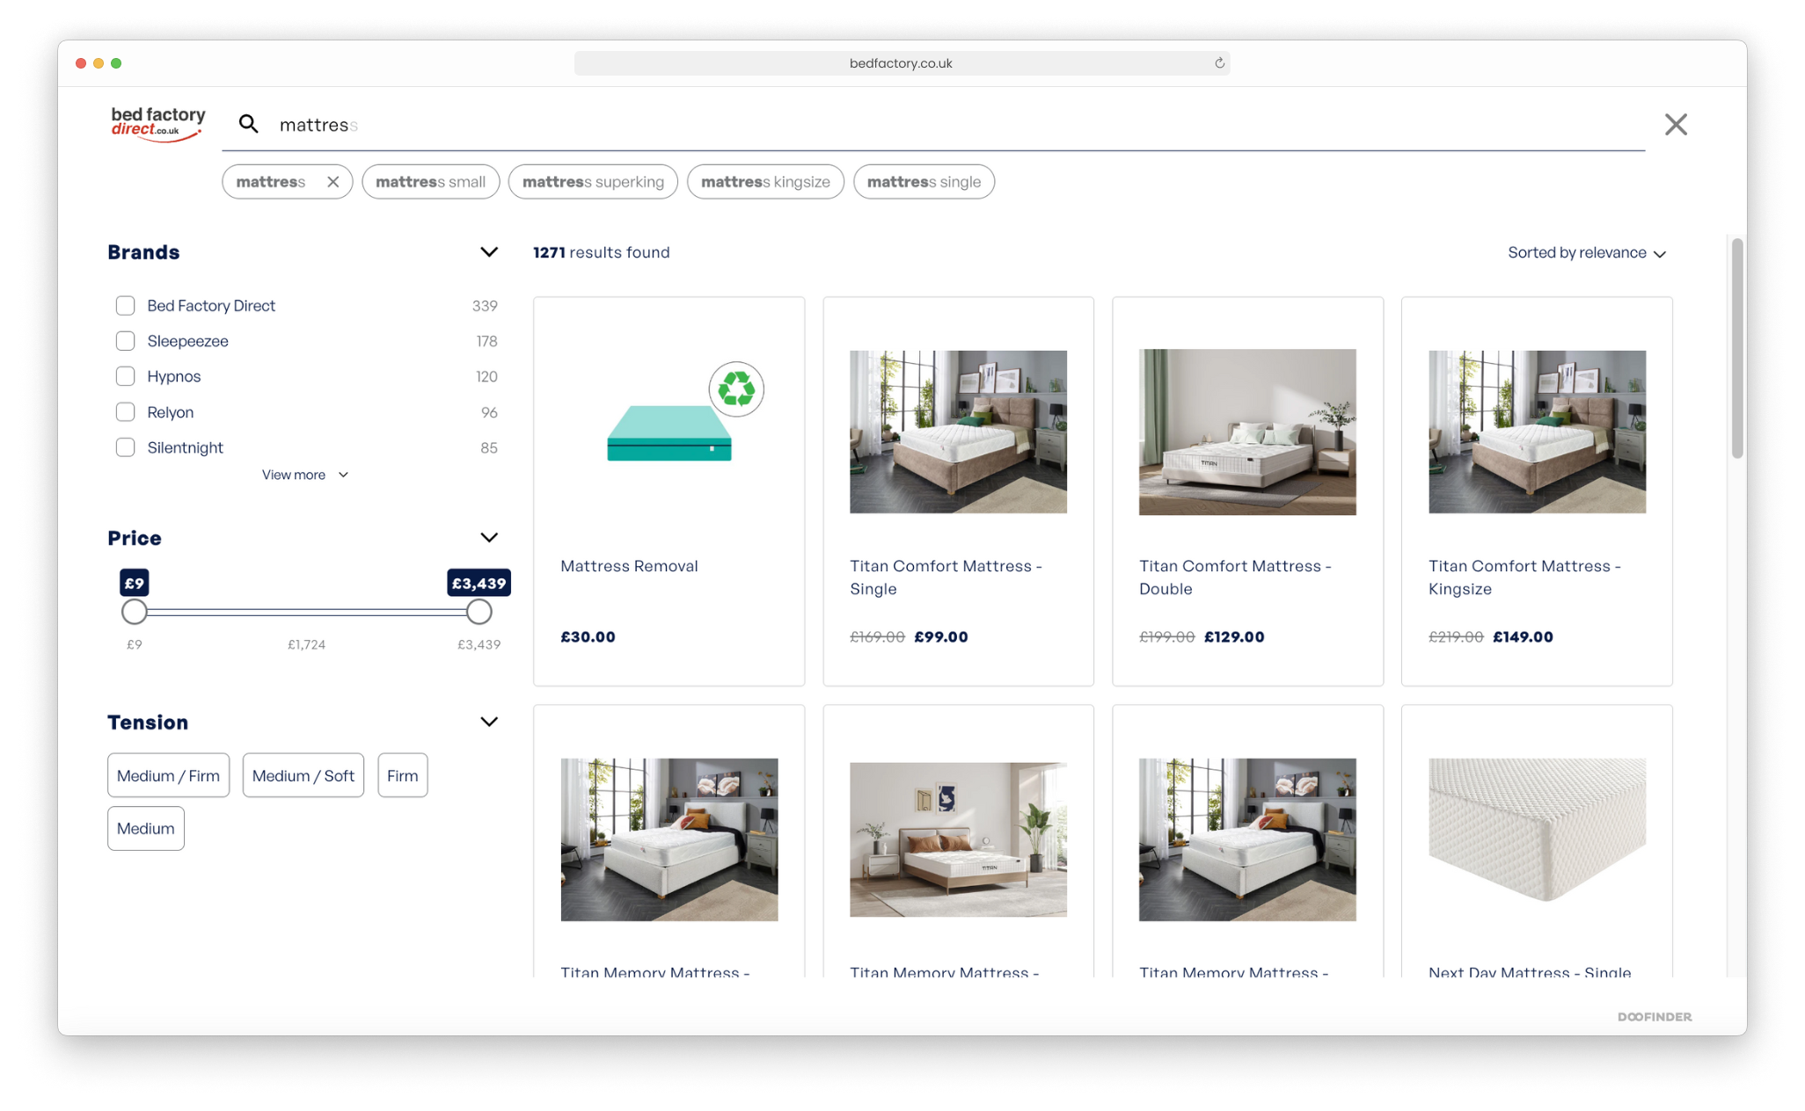This screenshot has height=1111, width=1805.
Task: Click the close X icon on search bar
Action: (1671, 125)
